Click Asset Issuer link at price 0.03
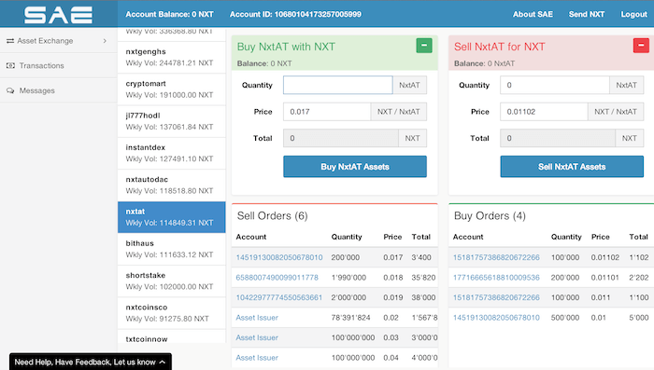The height and width of the screenshot is (370, 654). point(257,337)
